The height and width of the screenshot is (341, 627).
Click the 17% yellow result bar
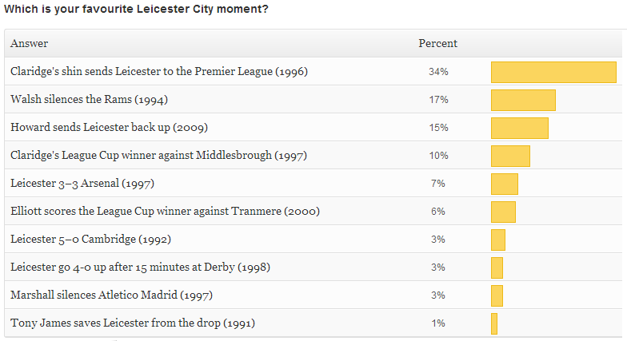coord(523,101)
